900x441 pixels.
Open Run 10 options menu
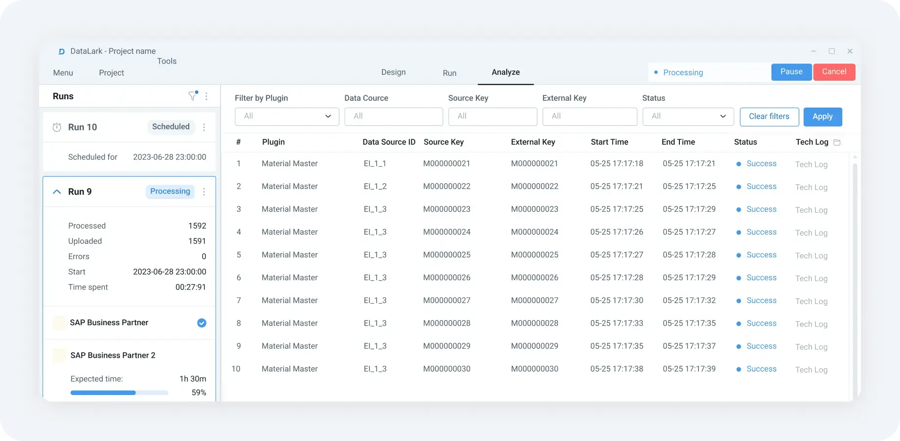coord(204,127)
